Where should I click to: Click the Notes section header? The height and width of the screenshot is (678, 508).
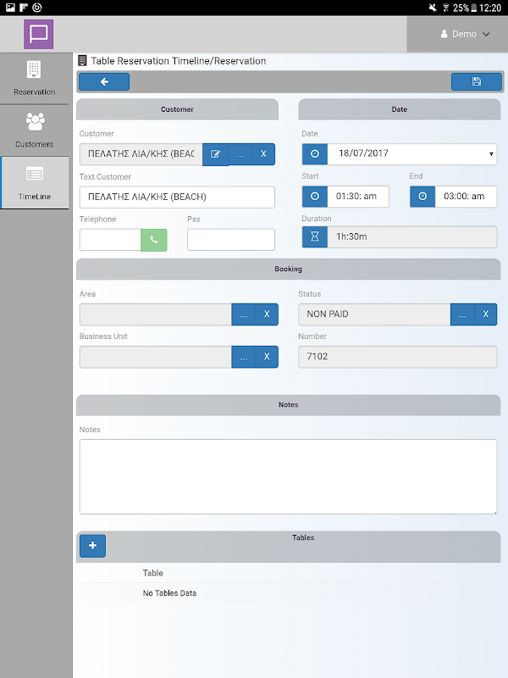tap(288, 405)
